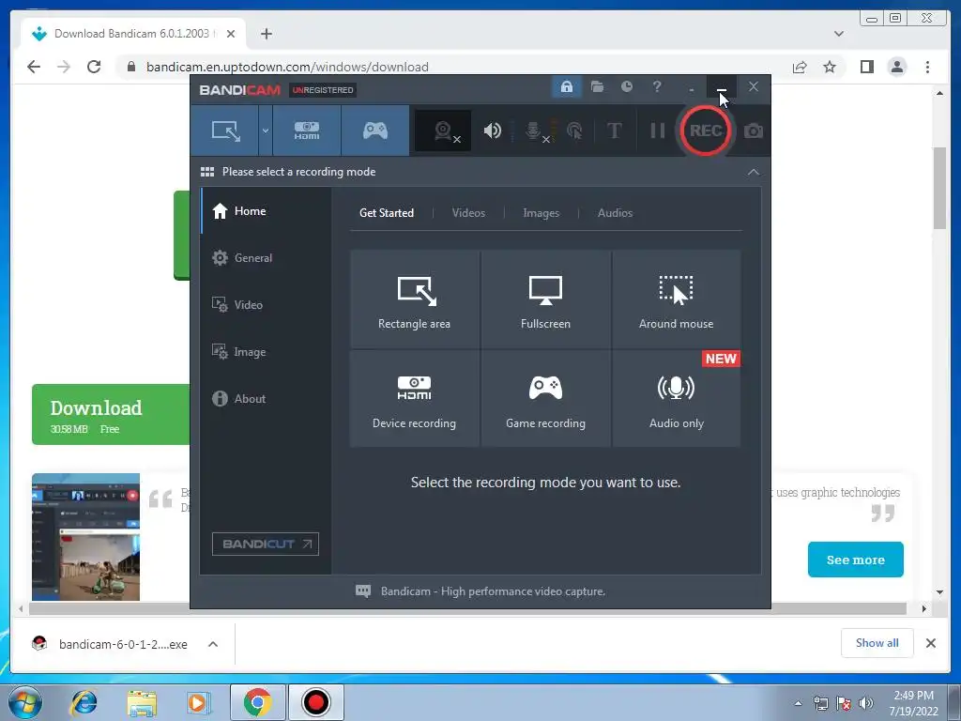Take screenshot with camera icon in Bandicam
961x721 pixels.
click(x=754, y=130)
